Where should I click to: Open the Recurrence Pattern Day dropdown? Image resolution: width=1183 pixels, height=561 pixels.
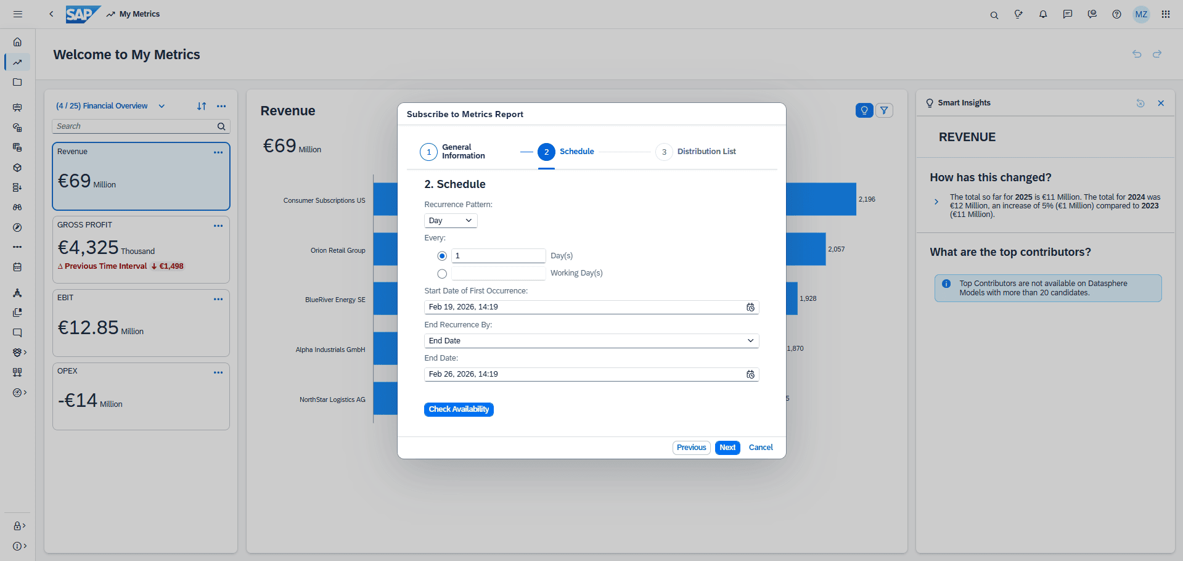[x=451, y=221]
